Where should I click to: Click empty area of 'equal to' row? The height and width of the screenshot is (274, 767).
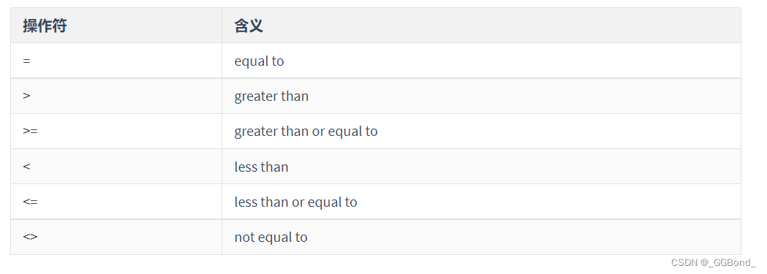point(513,61)
